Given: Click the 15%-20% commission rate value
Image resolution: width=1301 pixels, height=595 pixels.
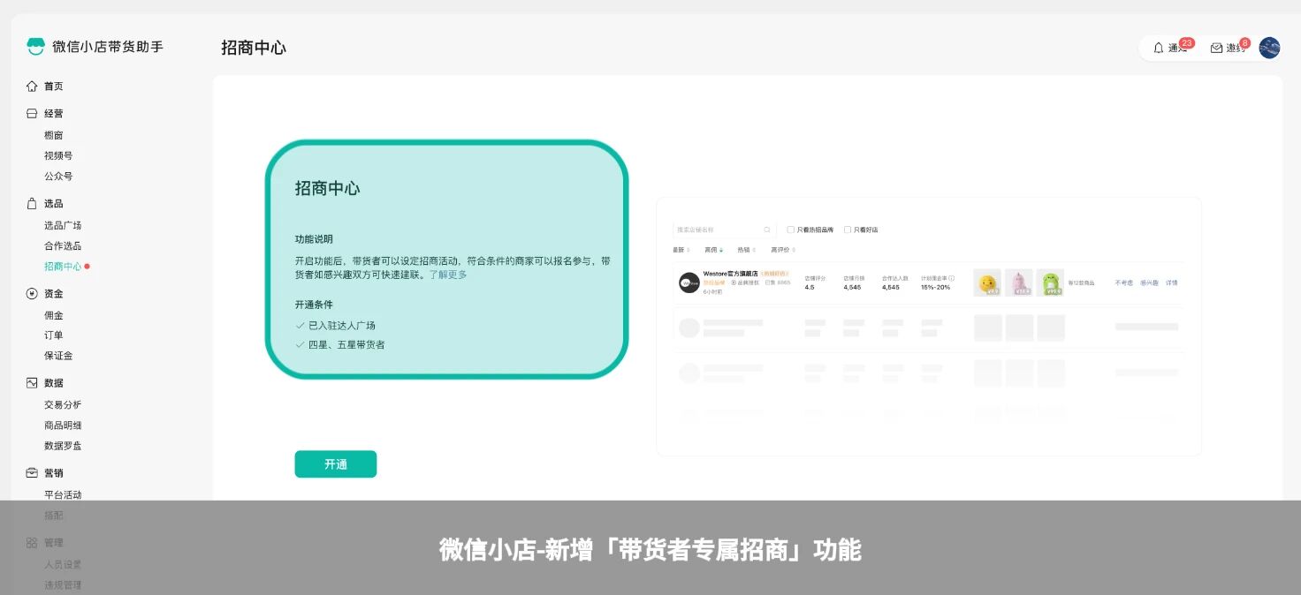Looking at the screenshot, I should click(x=936, y=288).
